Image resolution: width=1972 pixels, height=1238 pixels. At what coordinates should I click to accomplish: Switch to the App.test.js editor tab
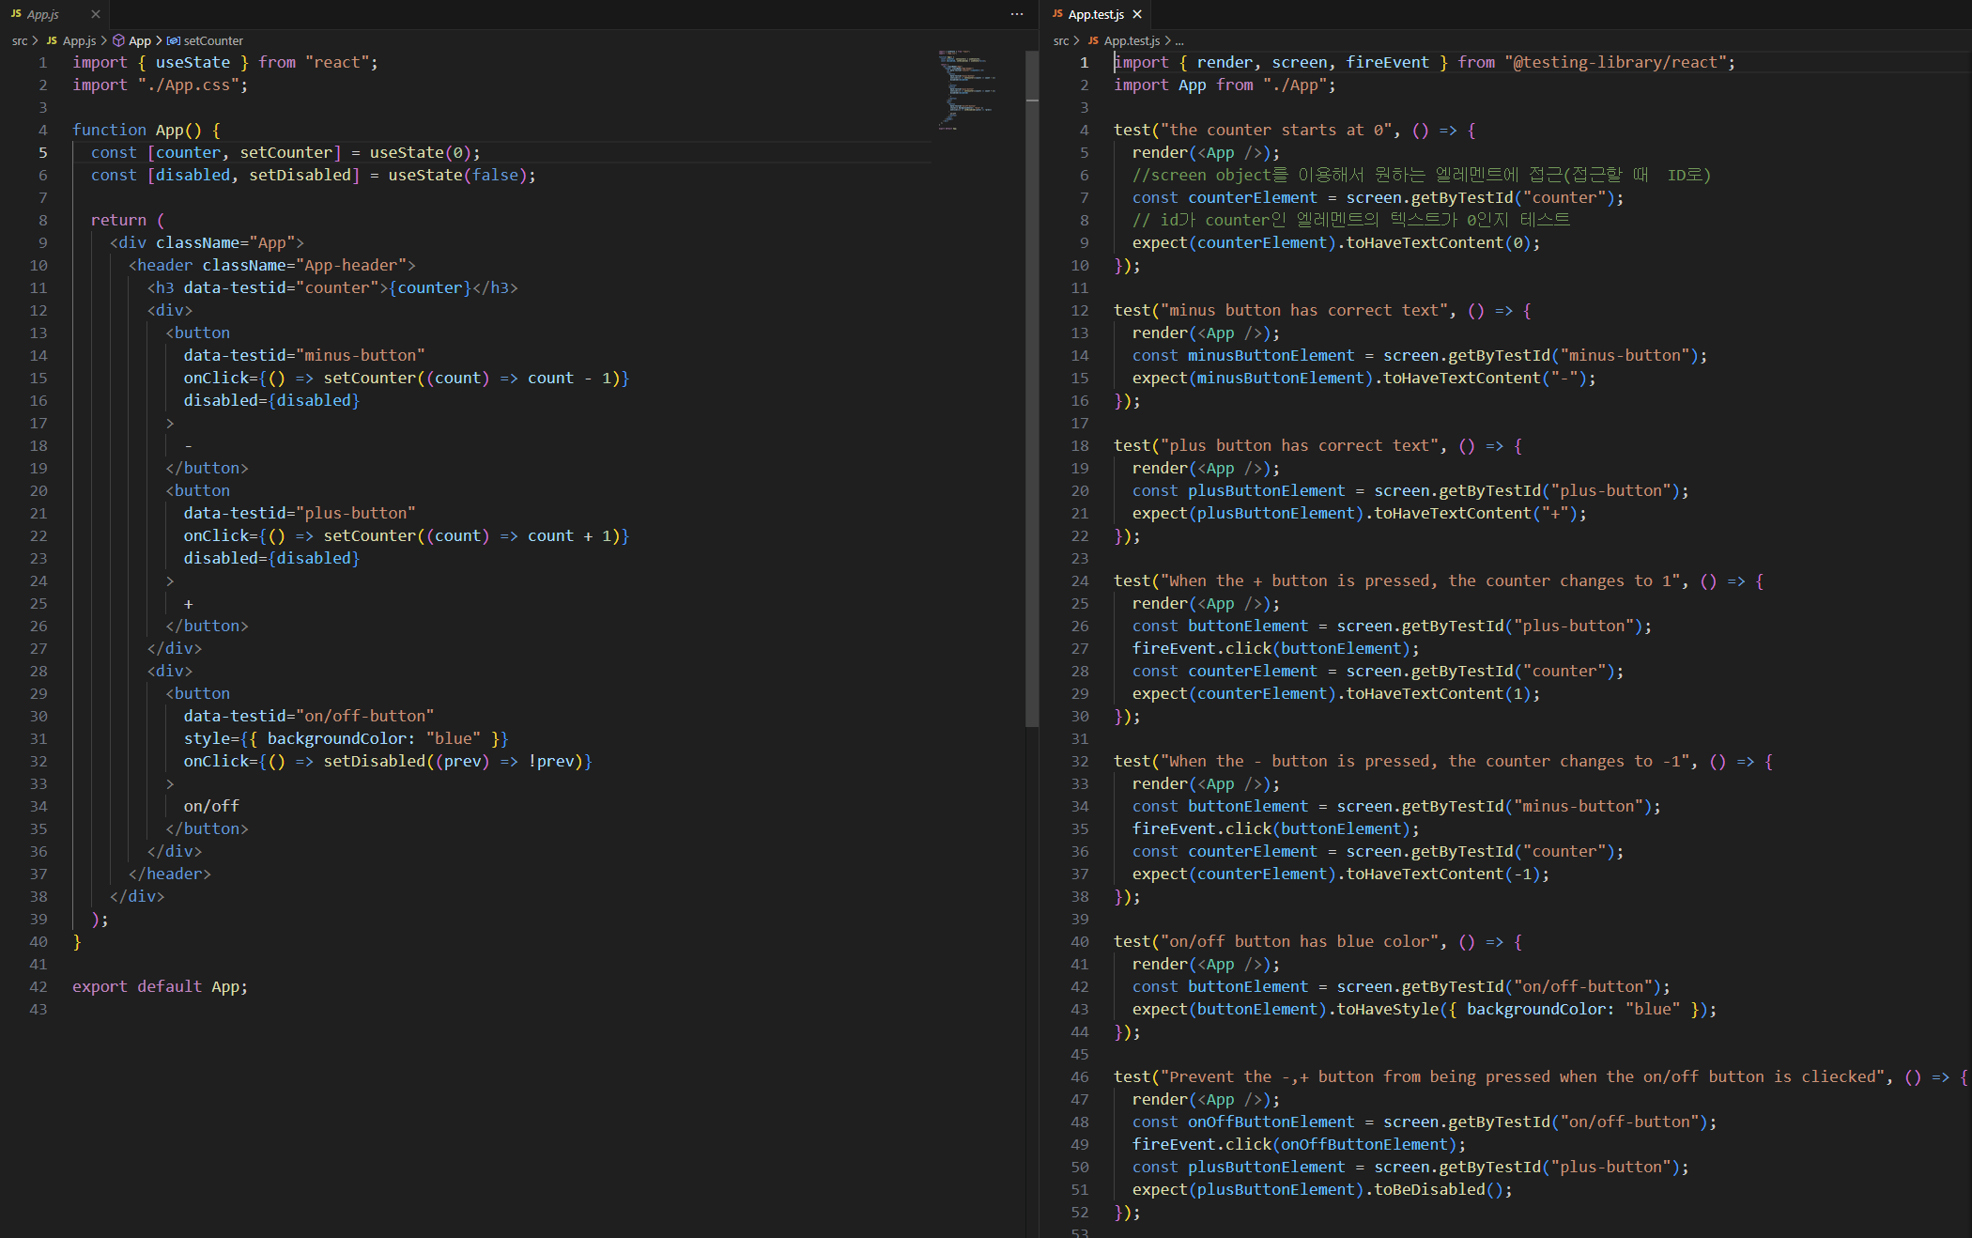pyautogui.click(x=1095, y=14)
